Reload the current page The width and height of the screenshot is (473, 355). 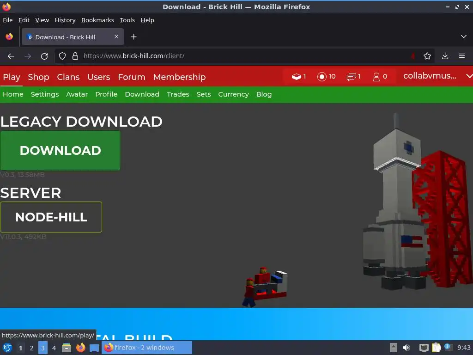[x=44, y=56]
